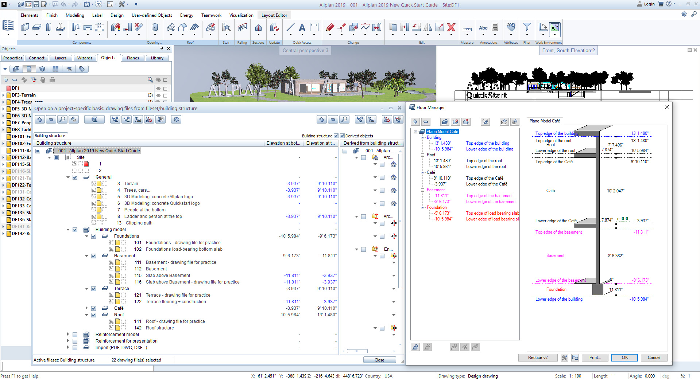Click expand-all plus icon in building structure toolbar
The image size is (700, 379).
coord(40,119)
